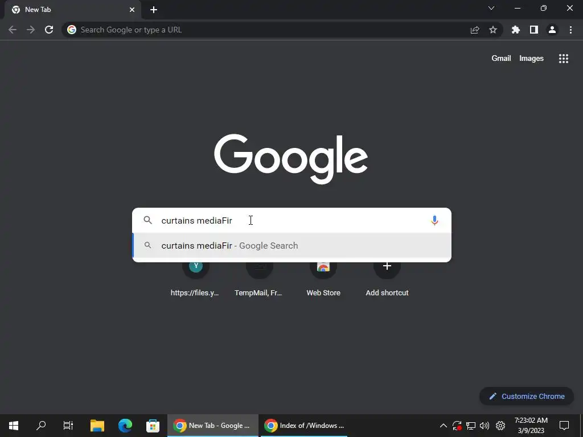Expand the tab search chevron
Screen dimensions: 583x437
pos(491,8)
